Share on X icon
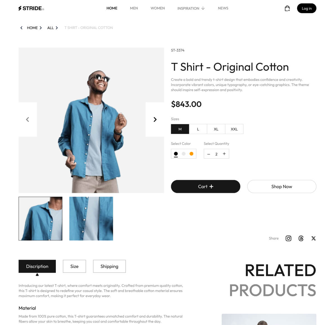The height and width of the screenshot is (325, 335). [x=314, y=238]
